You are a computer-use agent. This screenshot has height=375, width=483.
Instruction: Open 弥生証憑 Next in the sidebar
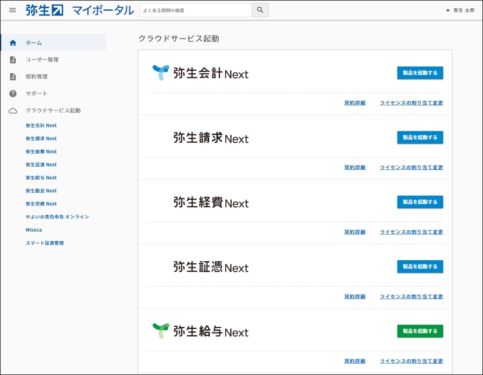coord(41,165)
